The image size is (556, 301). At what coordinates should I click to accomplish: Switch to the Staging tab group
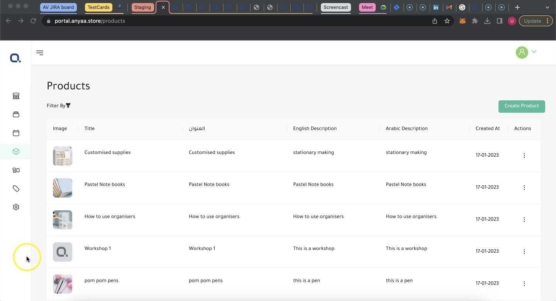(142, 7)
